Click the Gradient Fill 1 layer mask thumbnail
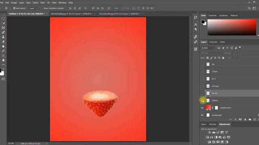259x145 pixels. [217, 108]
